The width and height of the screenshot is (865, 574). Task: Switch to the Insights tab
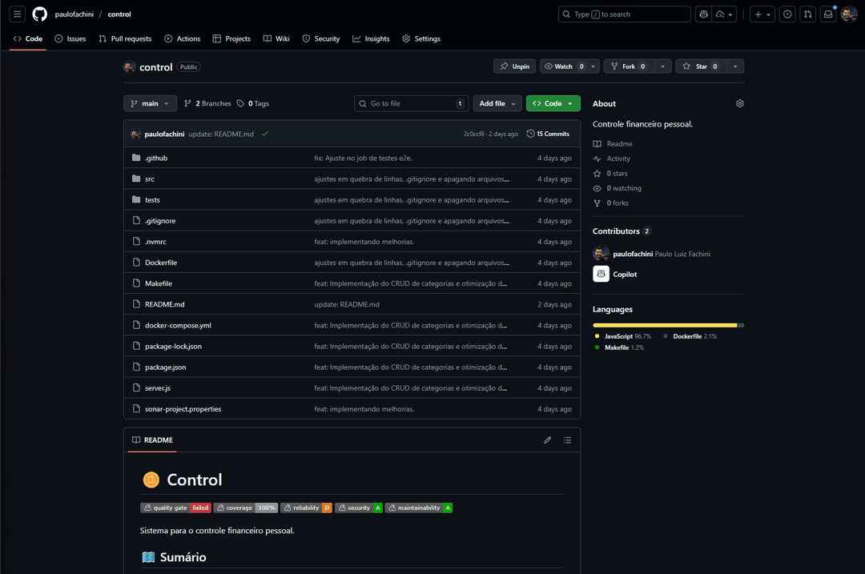[x=371, y=38]
